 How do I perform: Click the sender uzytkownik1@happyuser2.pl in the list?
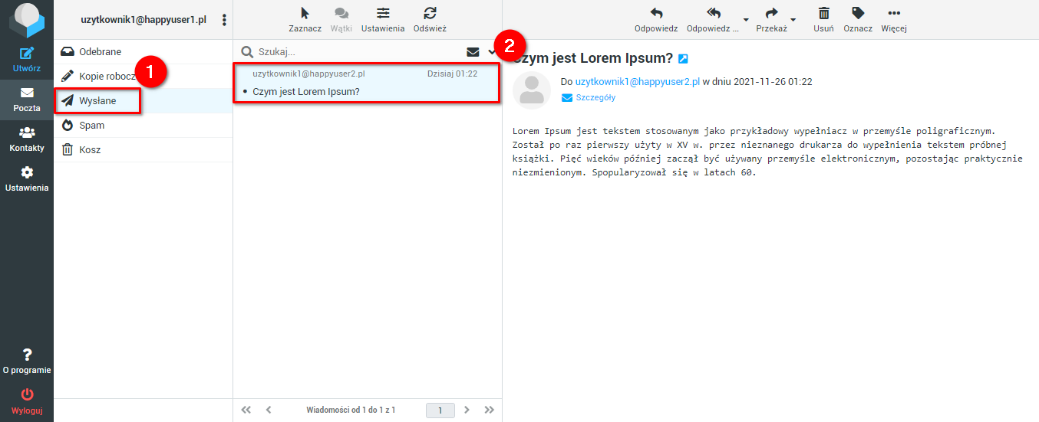tap(308, 74)
